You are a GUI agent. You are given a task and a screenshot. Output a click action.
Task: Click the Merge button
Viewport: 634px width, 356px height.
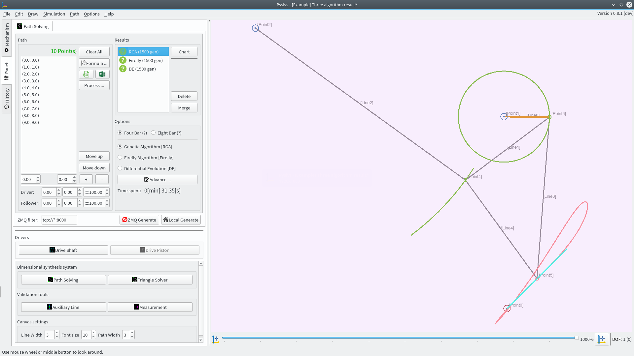pyautogui.click(x=184, y=108)
